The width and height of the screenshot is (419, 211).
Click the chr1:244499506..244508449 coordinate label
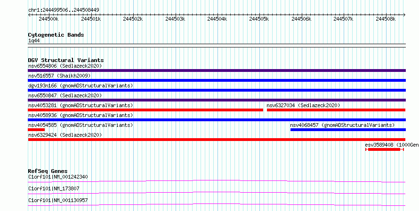(64, 10)
